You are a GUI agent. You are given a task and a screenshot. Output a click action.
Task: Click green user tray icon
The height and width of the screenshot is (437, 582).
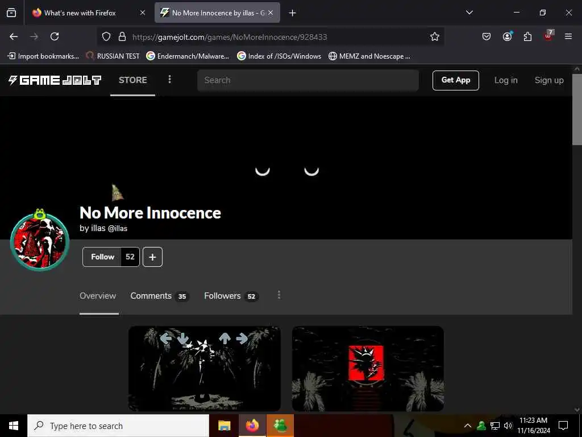coord(481,426)
